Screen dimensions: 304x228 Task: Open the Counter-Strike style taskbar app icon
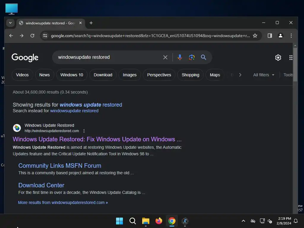point(185,221)
